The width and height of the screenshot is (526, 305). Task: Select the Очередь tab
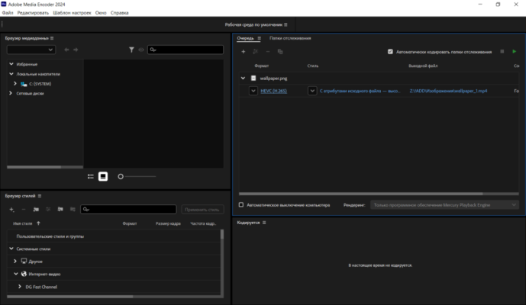[x=245, y=38]
